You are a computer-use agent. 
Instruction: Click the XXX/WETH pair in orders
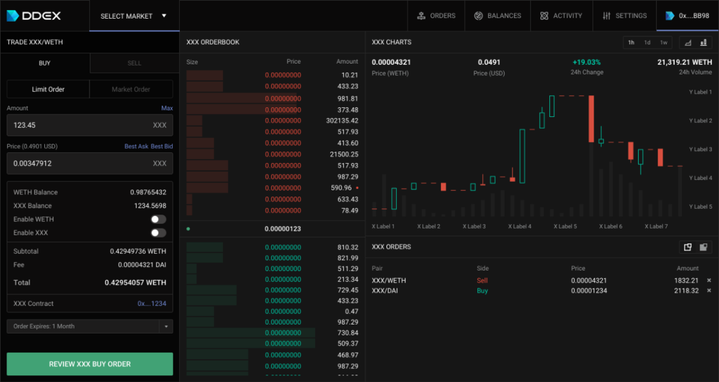[389, 280]
